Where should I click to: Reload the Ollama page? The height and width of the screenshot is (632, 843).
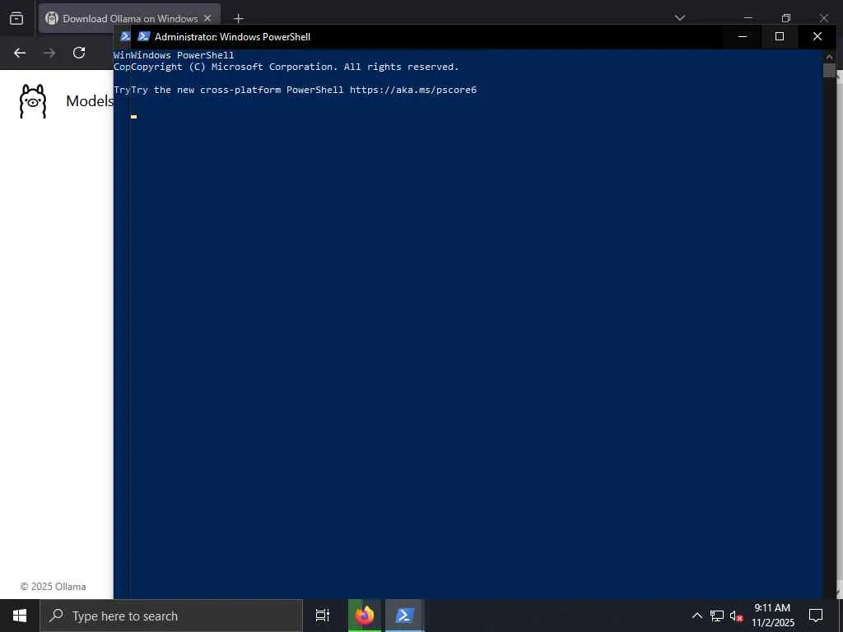click(79, 53)
